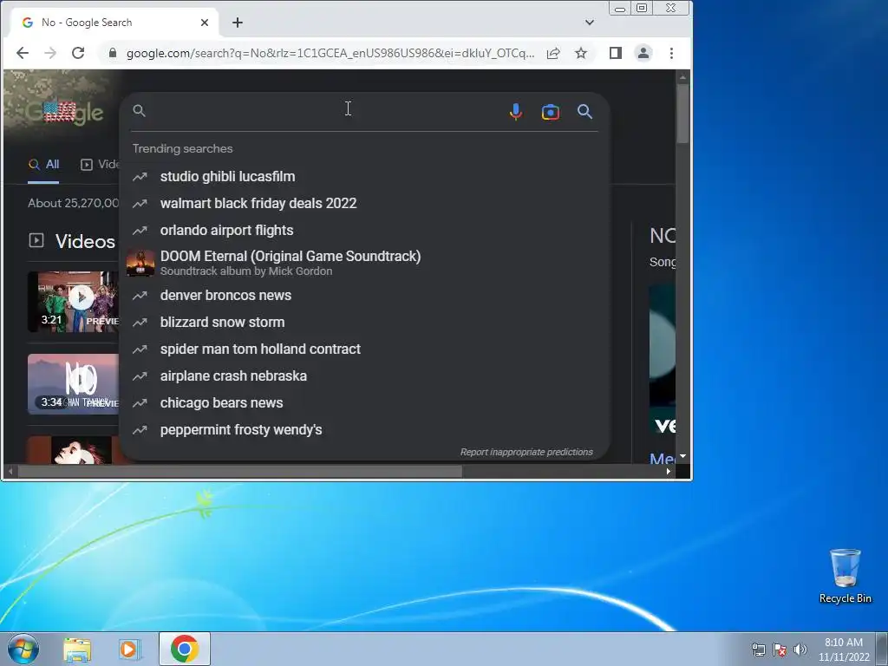This screenshot has width=888, height=666.
Task: Play the 3:21 video thumbnail
Action: (x=74, y=301)
